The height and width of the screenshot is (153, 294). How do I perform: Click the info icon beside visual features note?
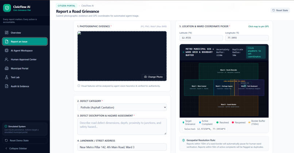pyautogui.click(x=79, y=86)
